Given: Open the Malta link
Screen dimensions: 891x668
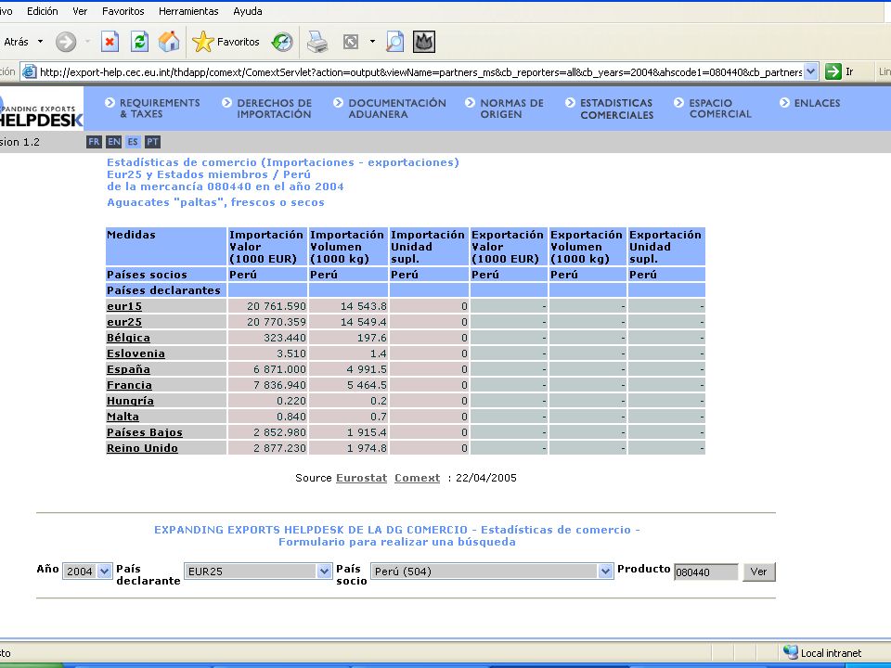Looking at the screenshot, I should [x=123, y=417].
